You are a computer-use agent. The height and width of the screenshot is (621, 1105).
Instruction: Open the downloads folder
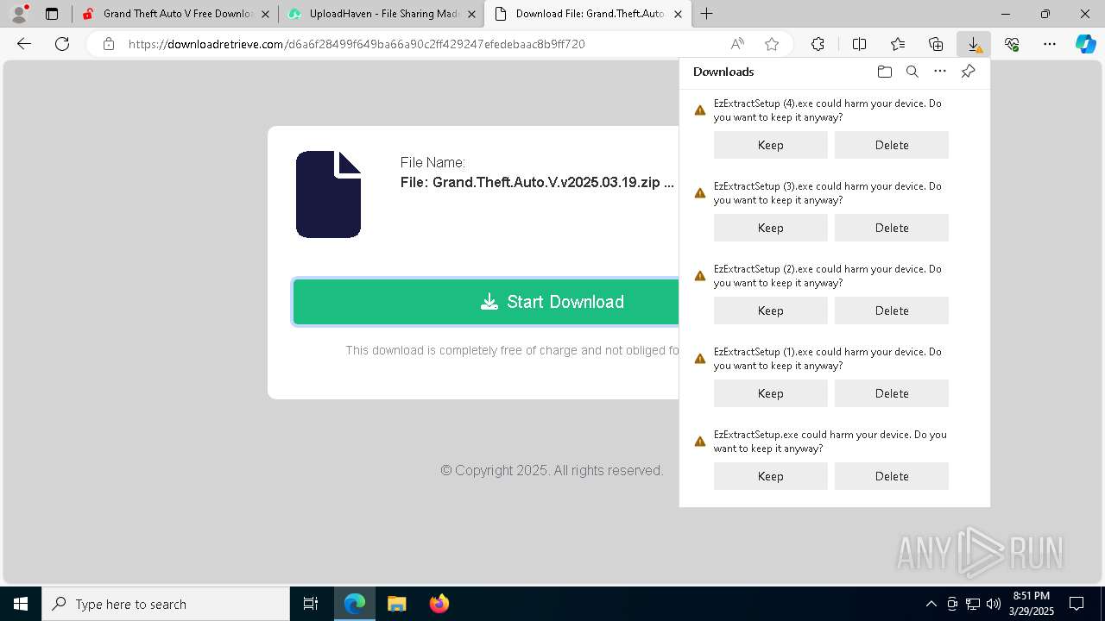click(884, 72)
